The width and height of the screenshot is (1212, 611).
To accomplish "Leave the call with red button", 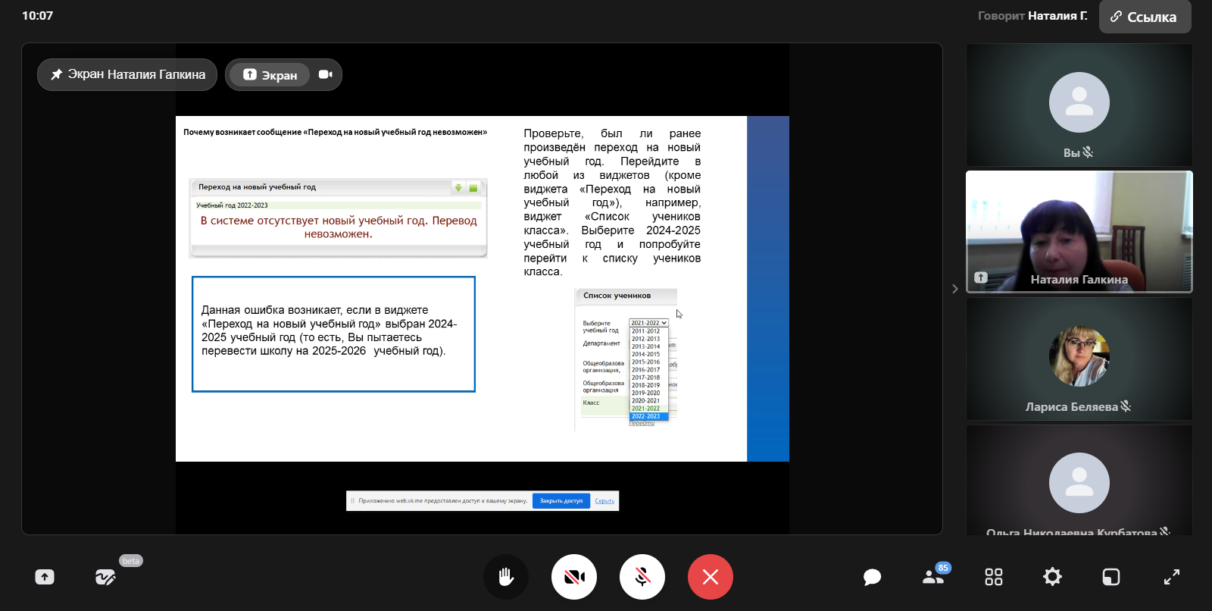I will click(710, 577).
